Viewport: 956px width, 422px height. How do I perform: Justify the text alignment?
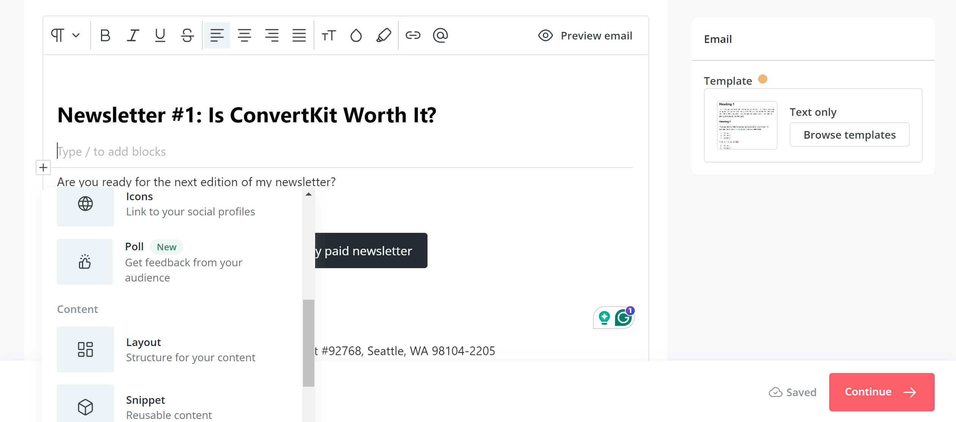point(299,35)
